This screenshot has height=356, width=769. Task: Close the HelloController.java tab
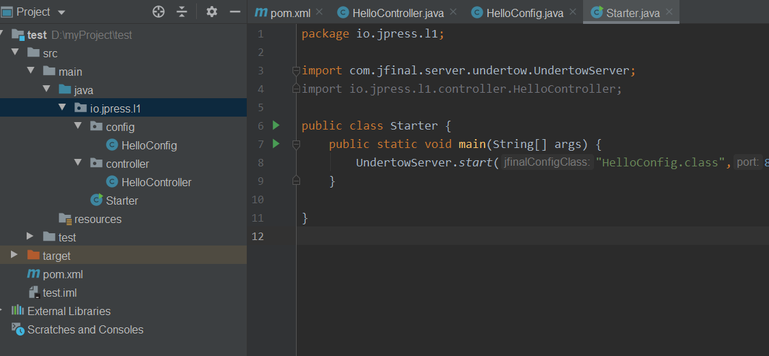pyautogui.click(x=453, y=12)
